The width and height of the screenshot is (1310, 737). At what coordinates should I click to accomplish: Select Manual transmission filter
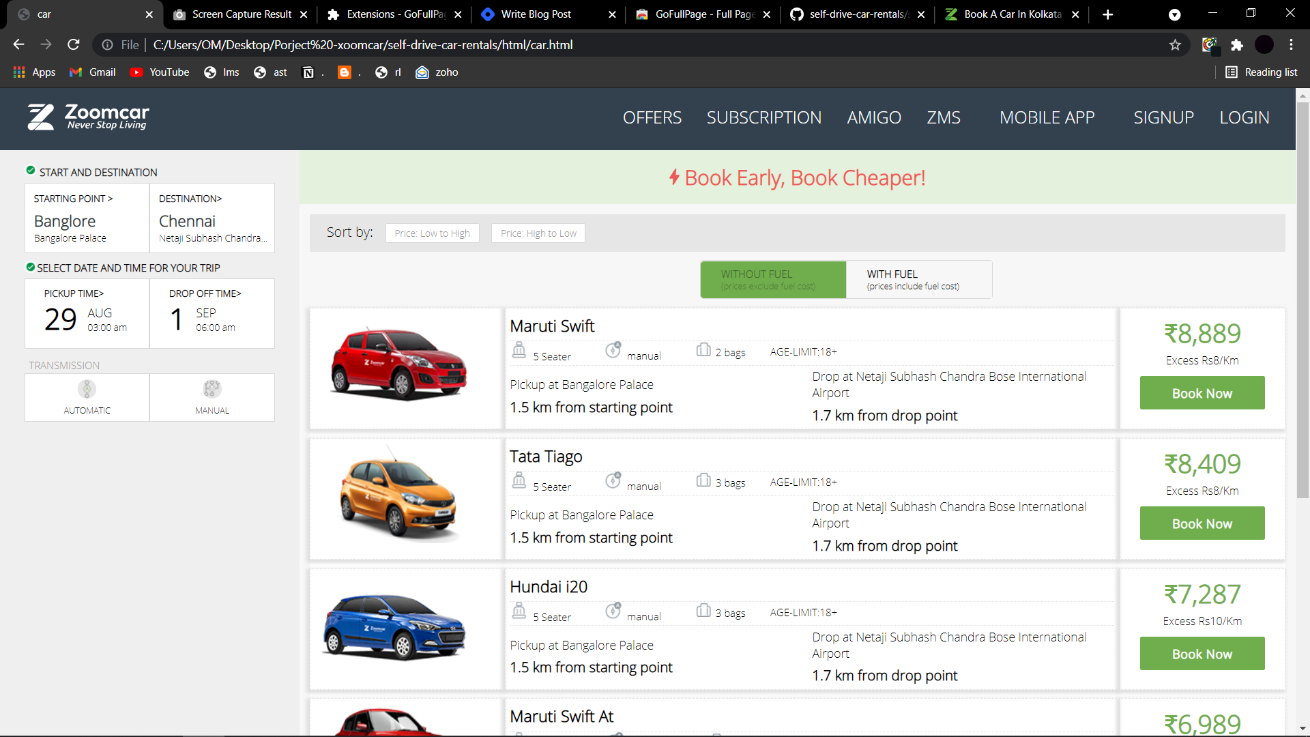tap(212, 397)
